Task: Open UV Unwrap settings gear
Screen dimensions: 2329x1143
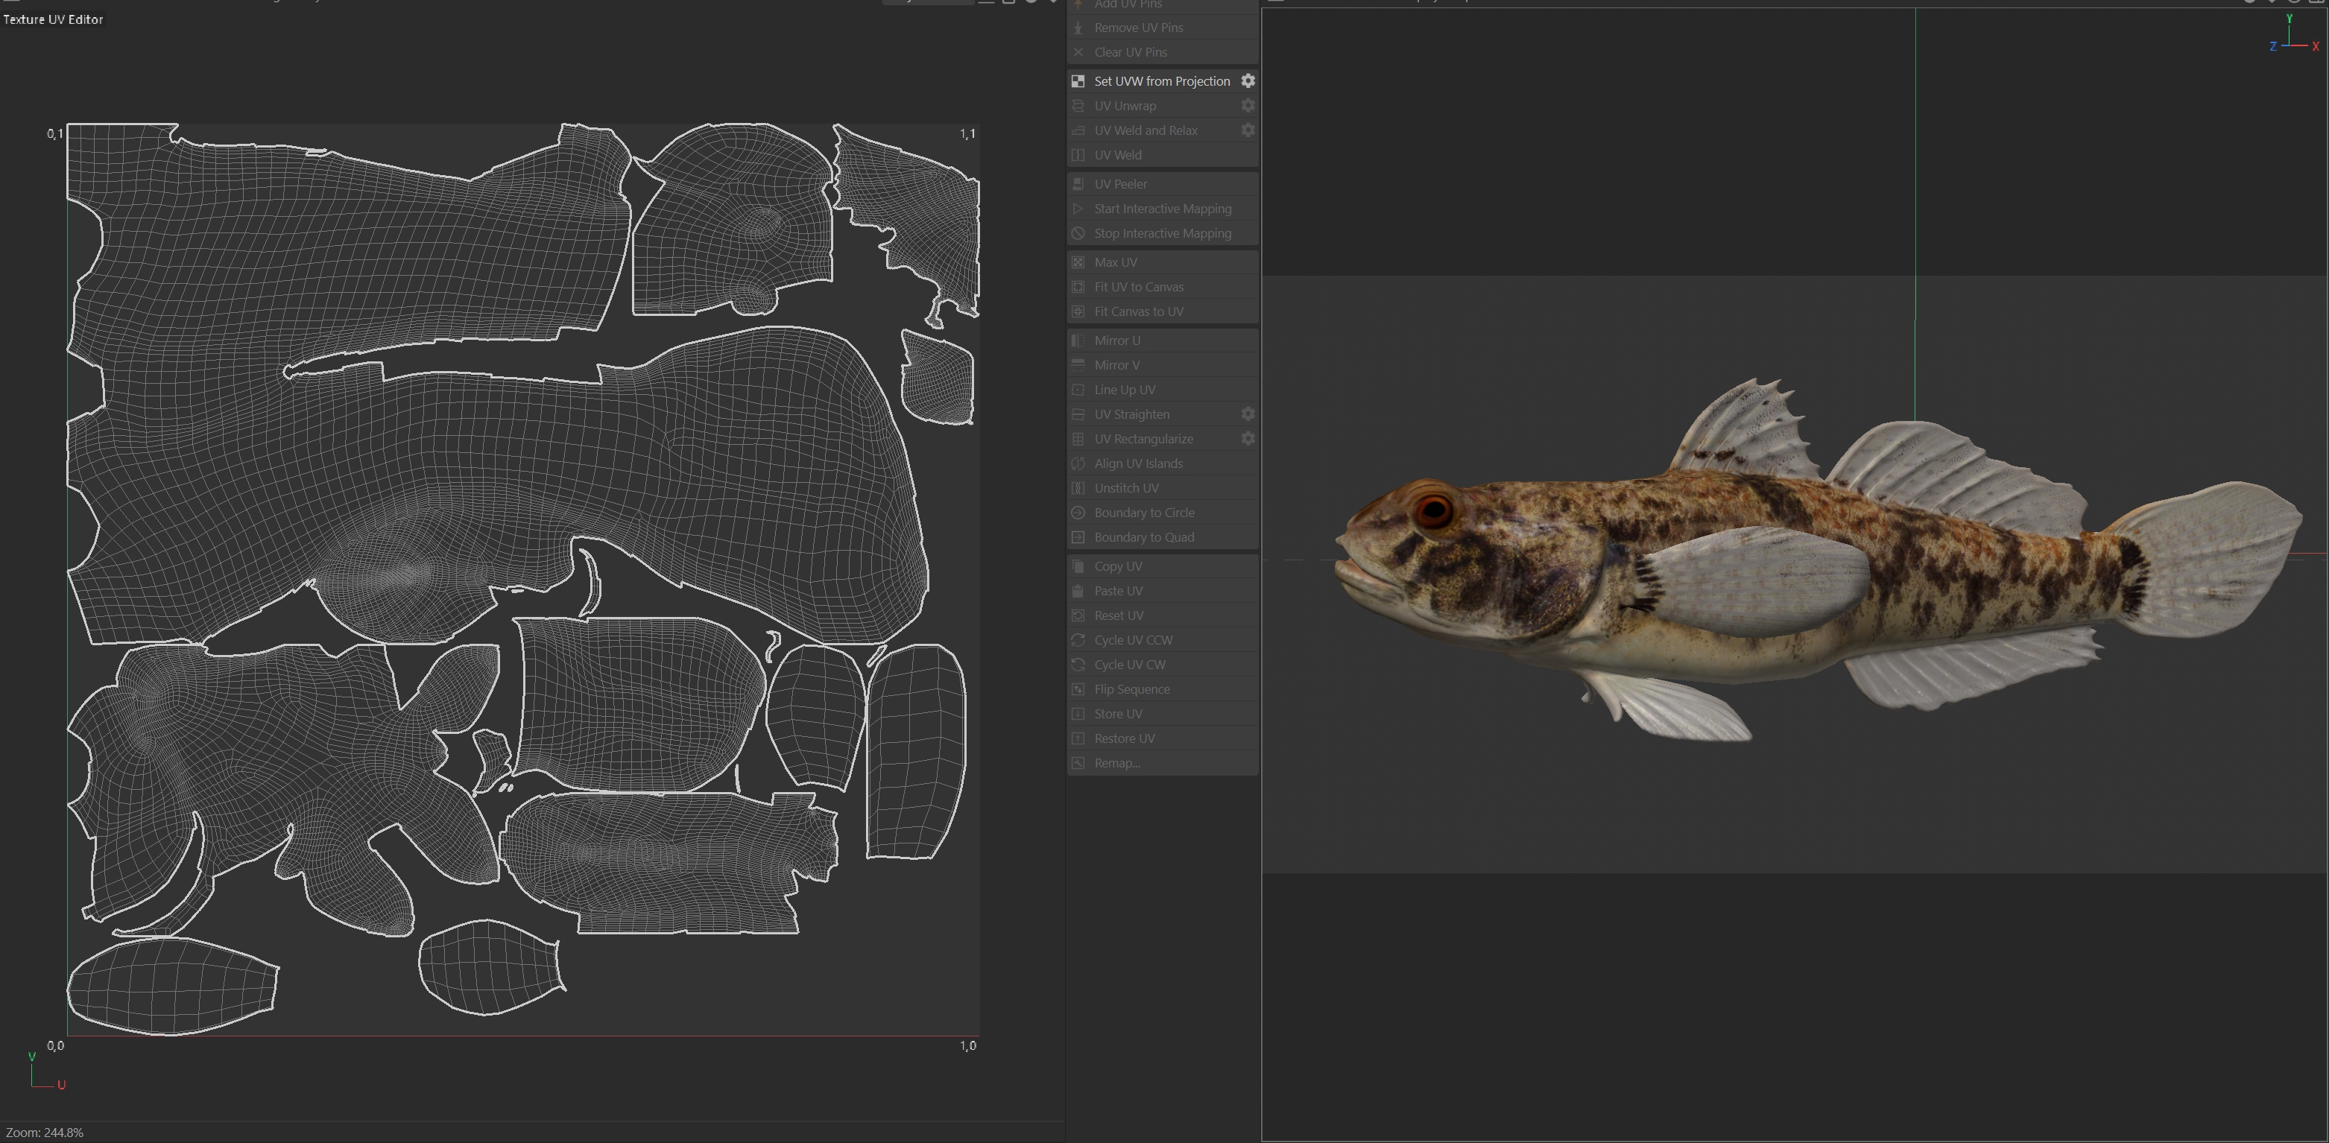Action: tap(1248, 106)
